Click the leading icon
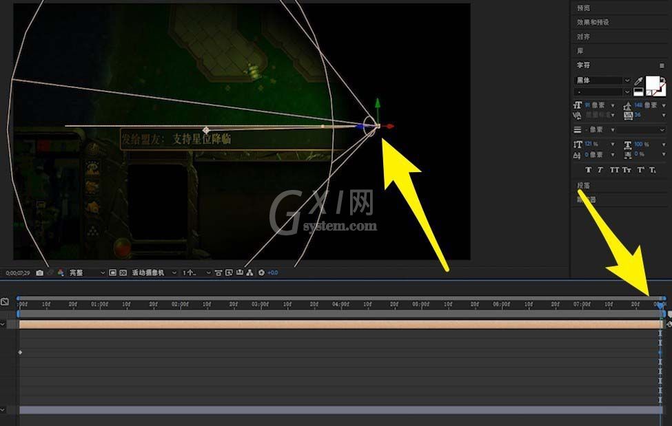This screenshot has width=672, height=426. [628, 105]
